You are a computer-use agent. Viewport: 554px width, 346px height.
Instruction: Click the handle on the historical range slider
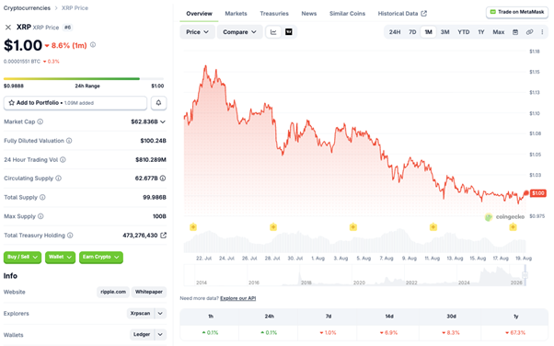click(525, 275)
